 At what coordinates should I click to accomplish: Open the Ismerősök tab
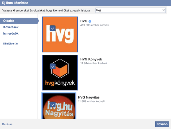click(11, 34)
